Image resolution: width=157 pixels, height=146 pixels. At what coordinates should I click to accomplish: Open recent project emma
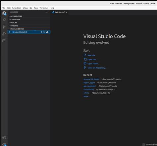click(x=86, y=93)
